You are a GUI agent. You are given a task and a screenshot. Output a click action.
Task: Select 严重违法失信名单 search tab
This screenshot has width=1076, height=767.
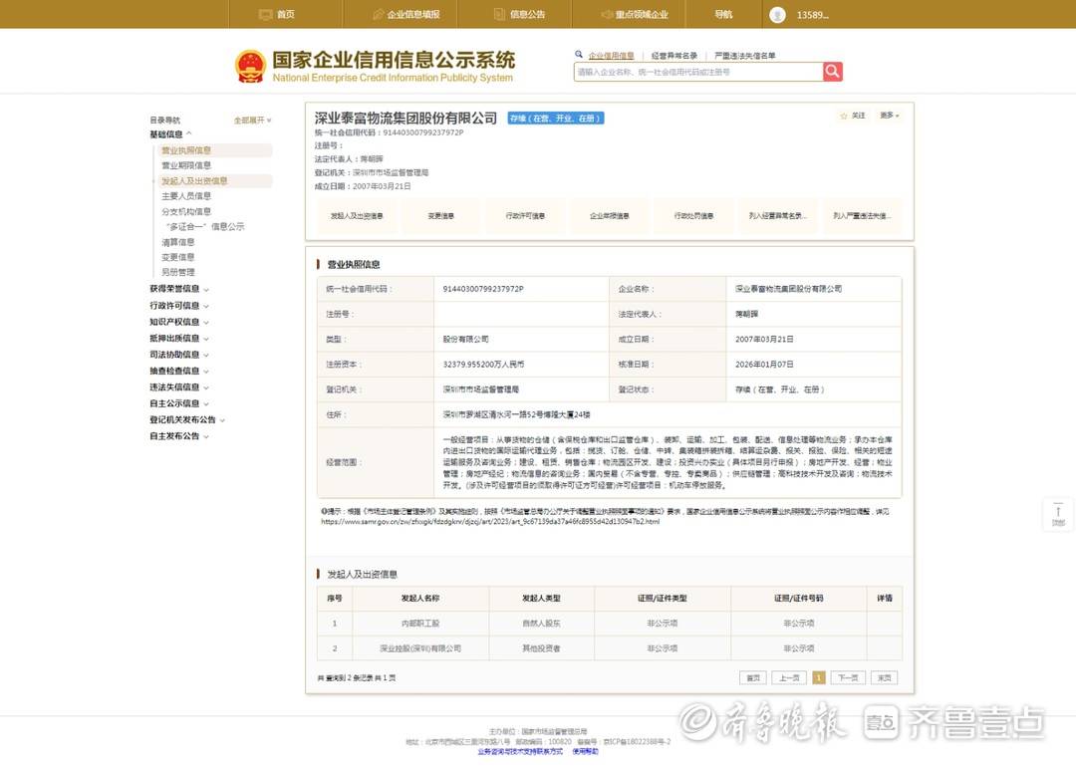tap(744, 56)
